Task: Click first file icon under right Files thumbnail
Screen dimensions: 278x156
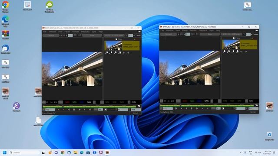Action: (x=225, y=51)
